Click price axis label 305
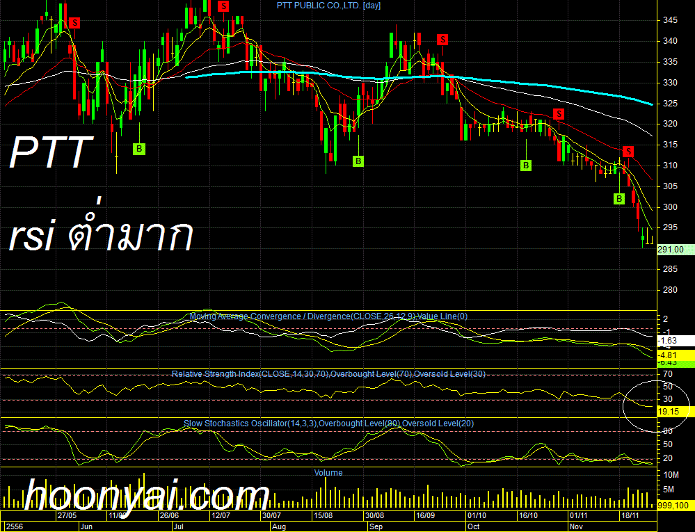The height and width of the screenshot is (532, 695). coord(670,186)
